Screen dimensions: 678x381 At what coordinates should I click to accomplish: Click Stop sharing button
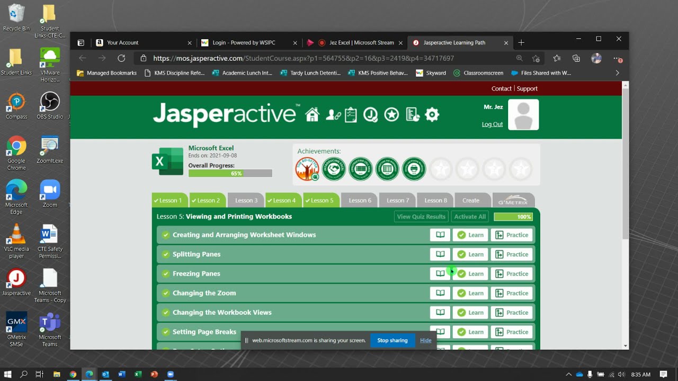coord(392,340)
